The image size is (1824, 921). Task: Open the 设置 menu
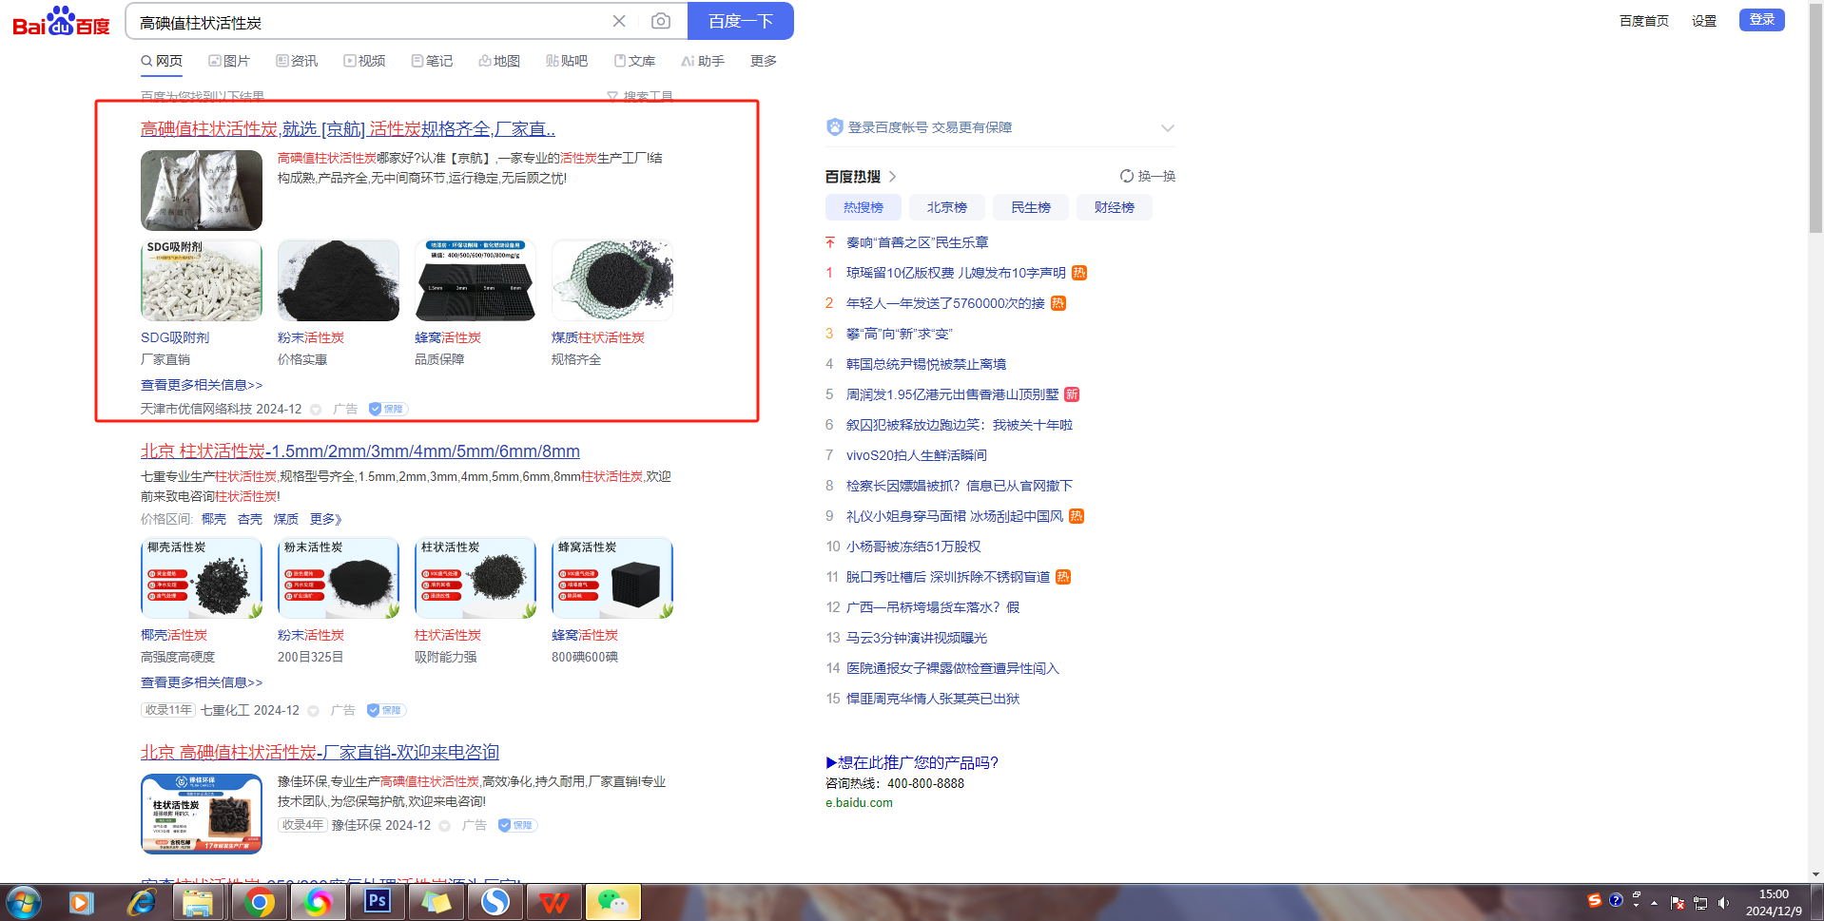point(1704,21)
